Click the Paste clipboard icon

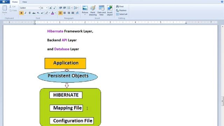click(x=5, y=8)
